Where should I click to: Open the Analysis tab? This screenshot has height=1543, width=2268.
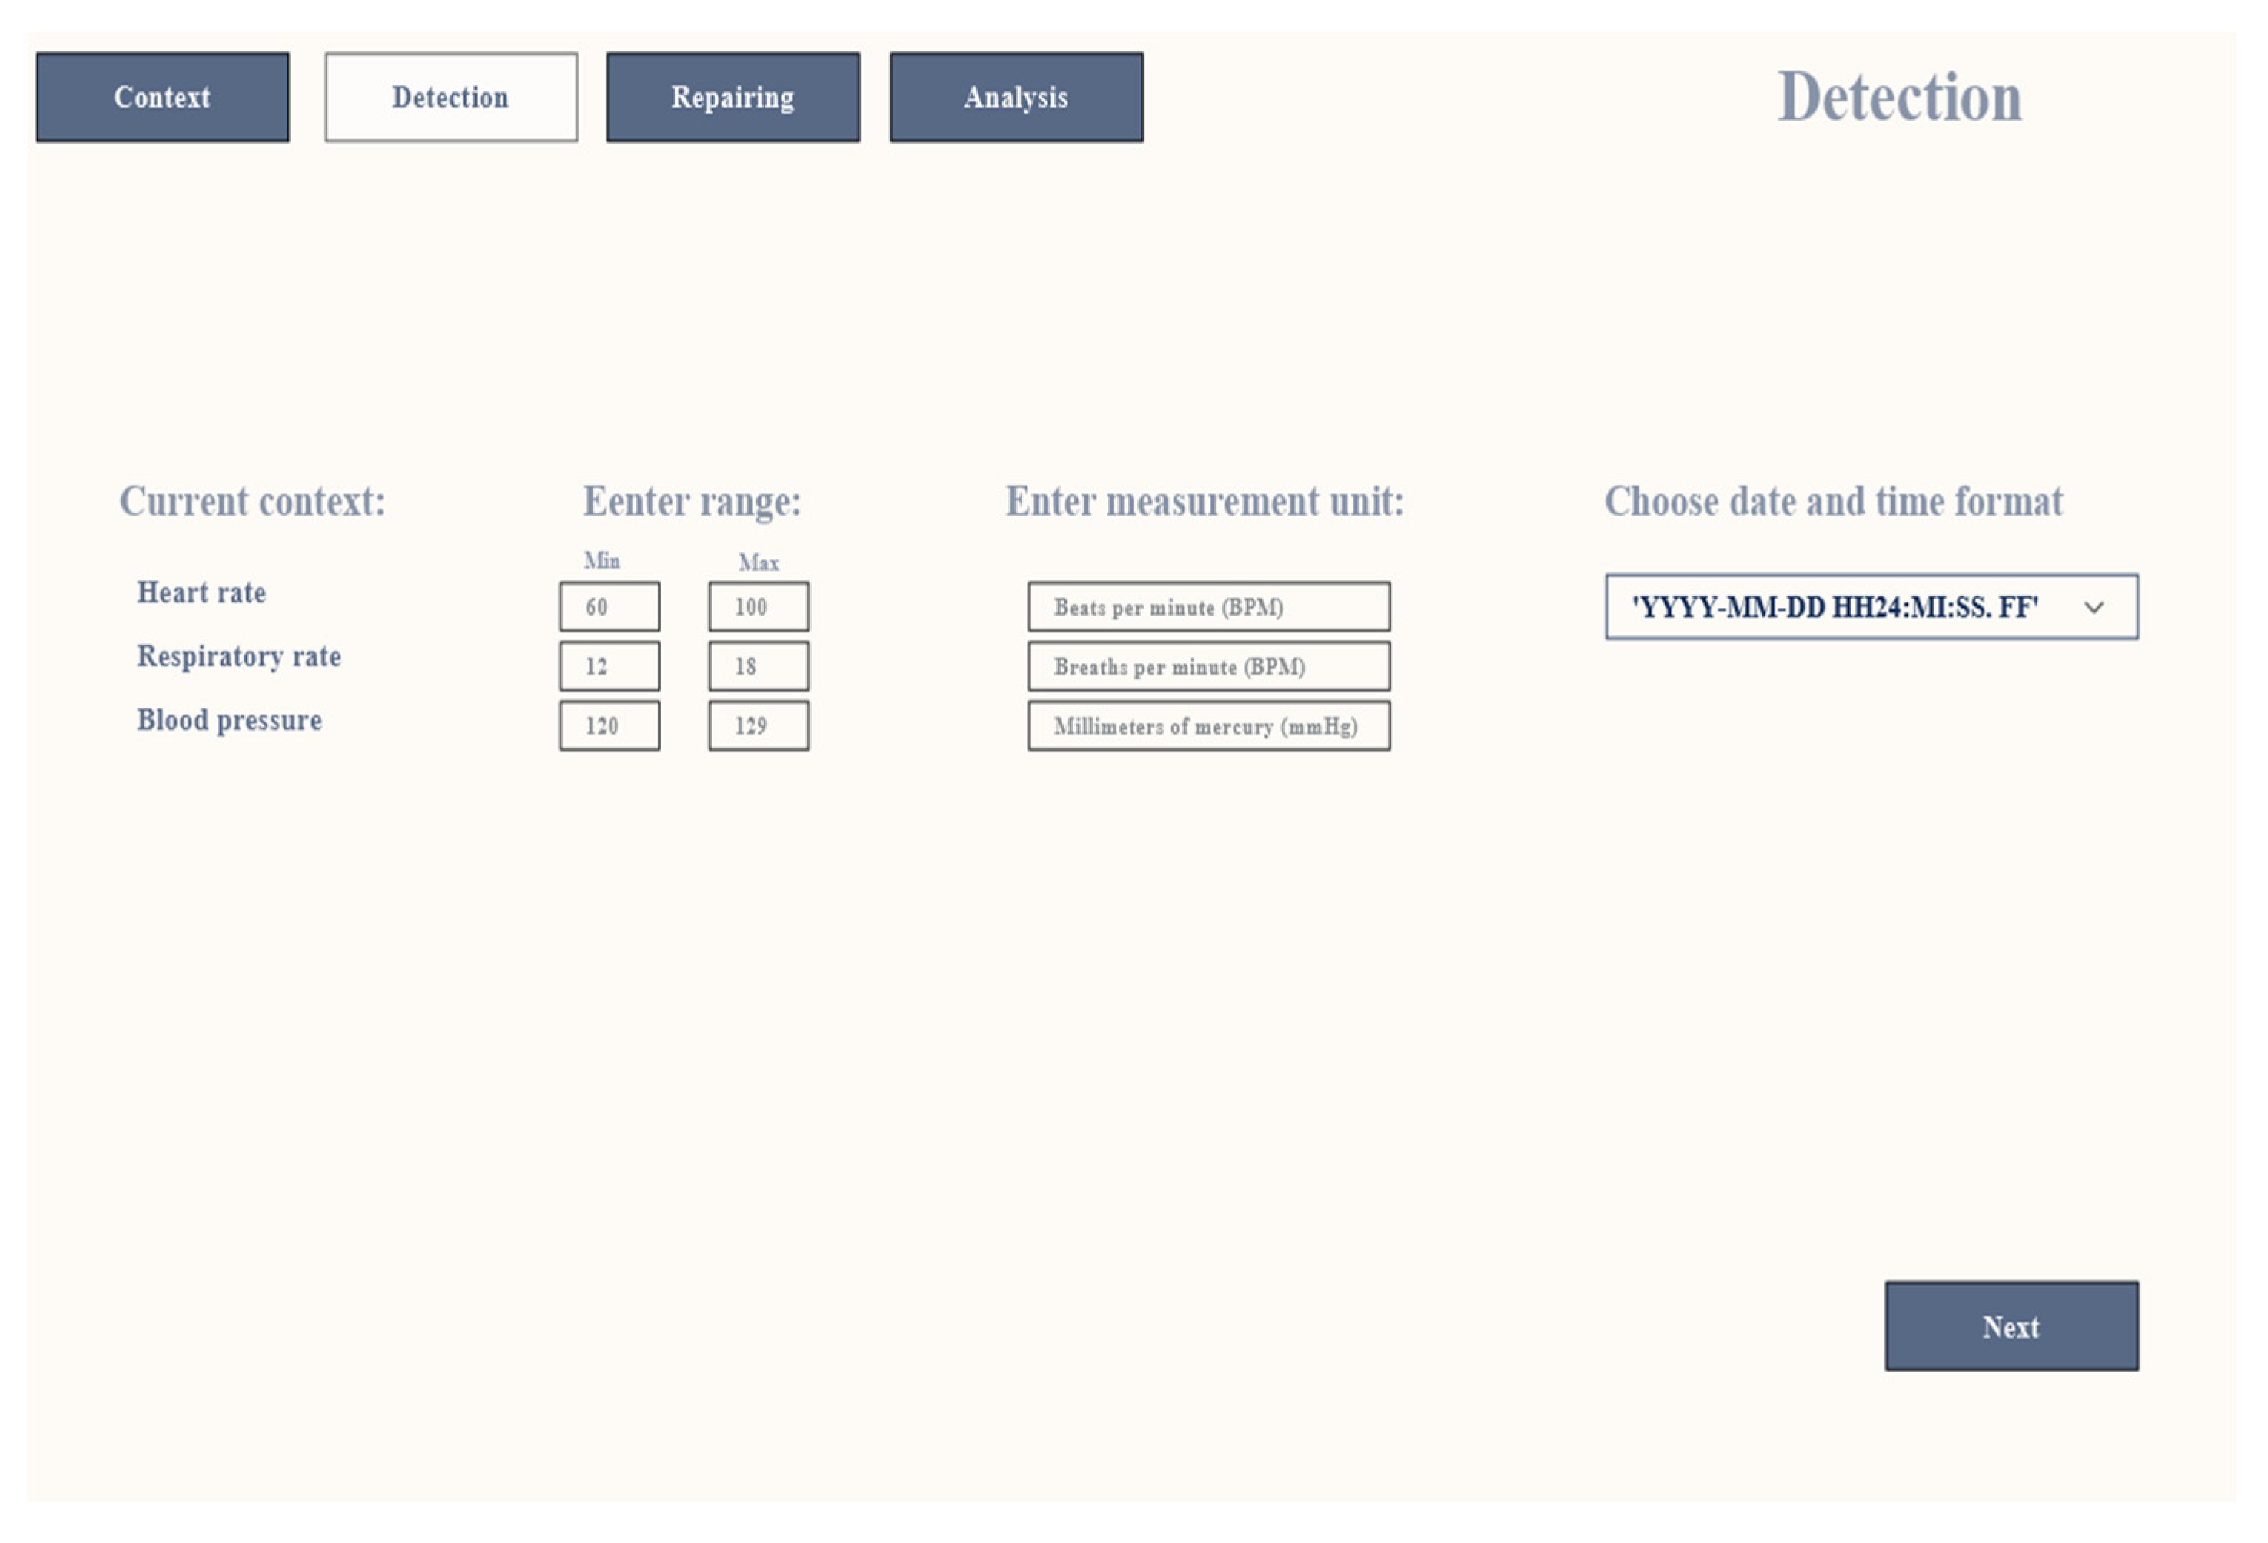point(1016,98)
